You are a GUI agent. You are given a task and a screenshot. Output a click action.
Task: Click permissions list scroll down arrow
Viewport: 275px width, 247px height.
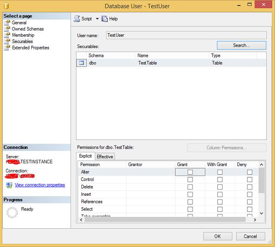[262, 214]
